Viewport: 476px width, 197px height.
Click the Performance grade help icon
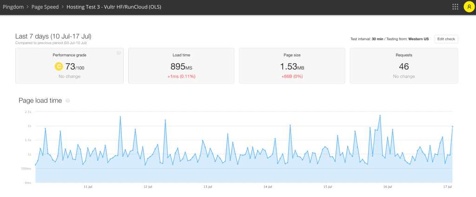119,53
